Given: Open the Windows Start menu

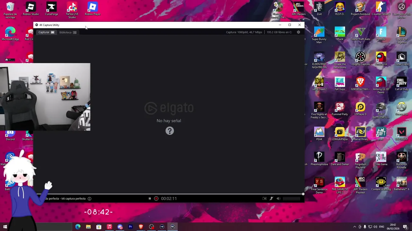Looking at the screenshot, I should tap(5, 227).
